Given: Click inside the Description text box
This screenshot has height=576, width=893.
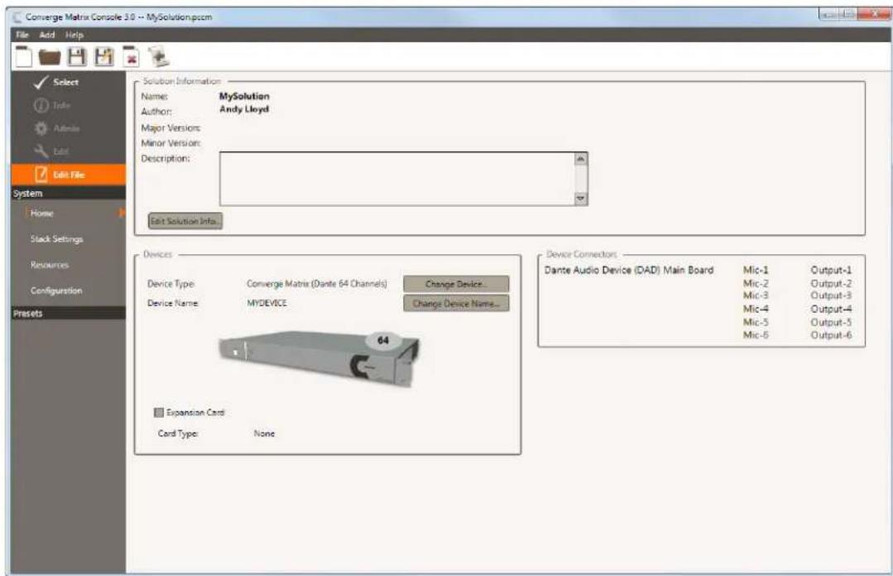Looking at the screenshot, I should pyautogui.click(x=397, y=178).
